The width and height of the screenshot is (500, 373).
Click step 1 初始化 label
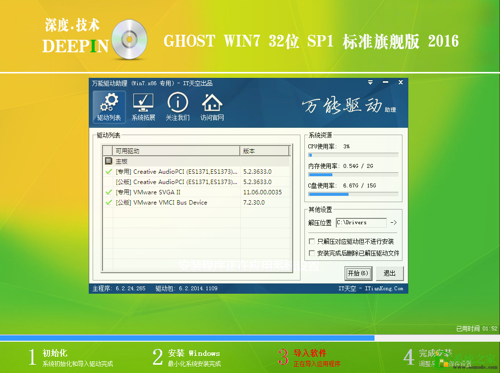55,353
